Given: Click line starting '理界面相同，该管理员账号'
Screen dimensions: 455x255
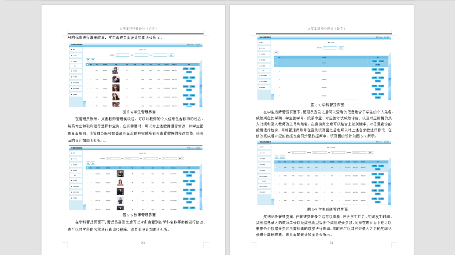Looking at the screenshot, I should click(x=136, y=133).
